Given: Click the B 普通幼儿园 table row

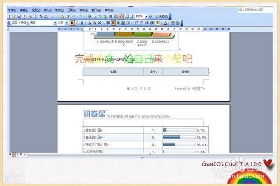Looking at the screenshot, I should coord(146,138).
